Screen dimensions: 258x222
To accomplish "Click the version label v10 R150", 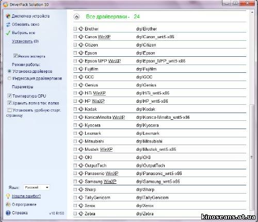I will pos(57,213).
